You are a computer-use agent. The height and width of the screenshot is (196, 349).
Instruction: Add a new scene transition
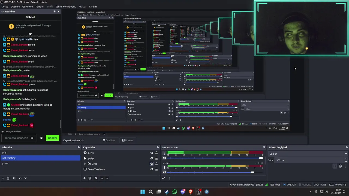point(335,166)
